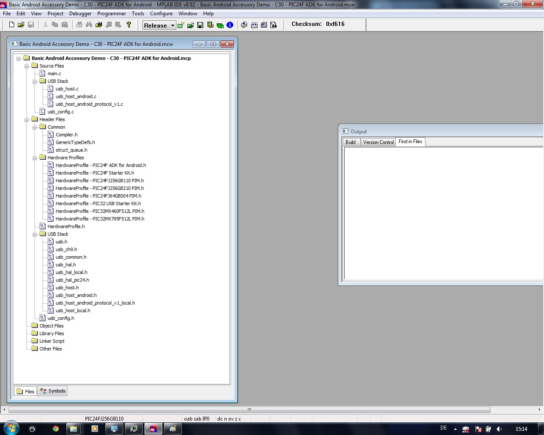
Task: Click the New File toolbar icon
Action: [x=12, y=25]
